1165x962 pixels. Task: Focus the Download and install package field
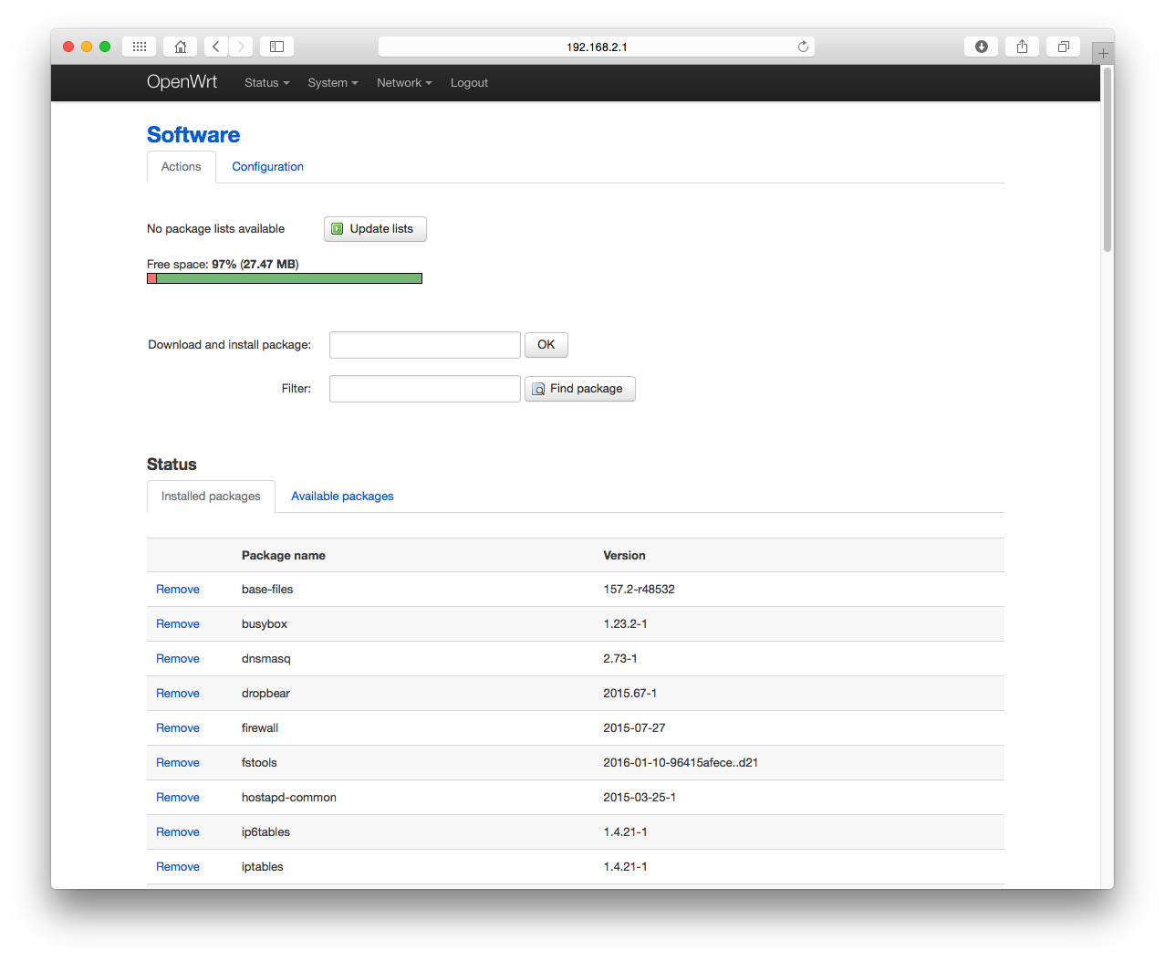pos(425,345)
